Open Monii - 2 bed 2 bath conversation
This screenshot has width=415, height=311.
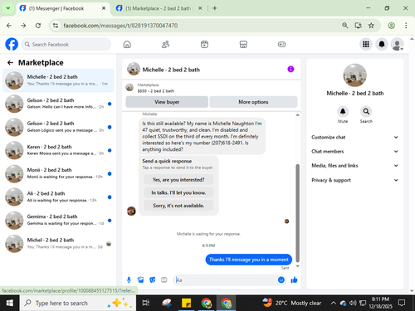point(58,173)
